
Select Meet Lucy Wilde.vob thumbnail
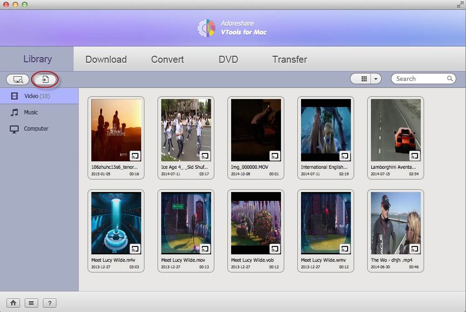click(256, 223)
